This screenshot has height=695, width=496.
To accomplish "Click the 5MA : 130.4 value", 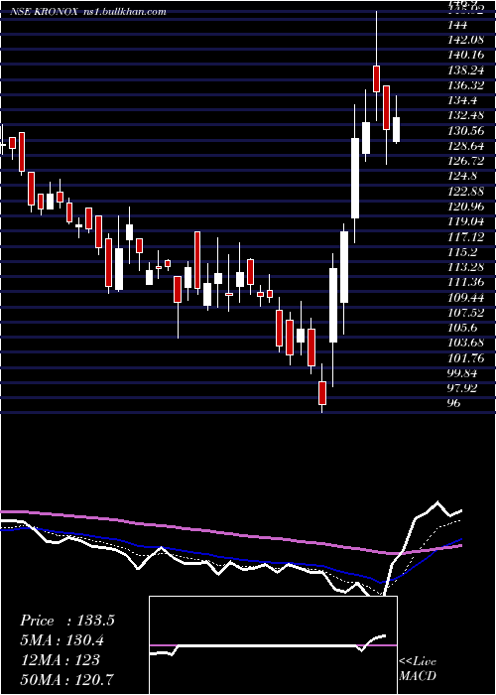I will [63, 640].
